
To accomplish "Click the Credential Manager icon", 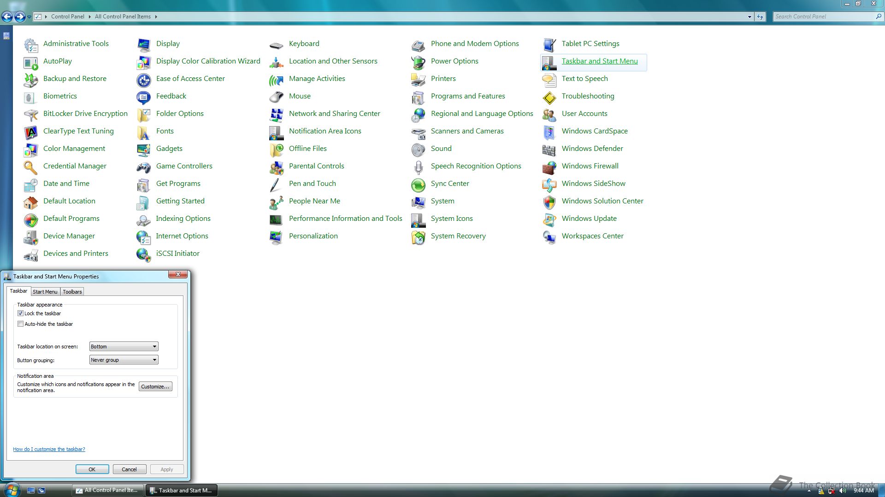I will [x=31, y=167].
